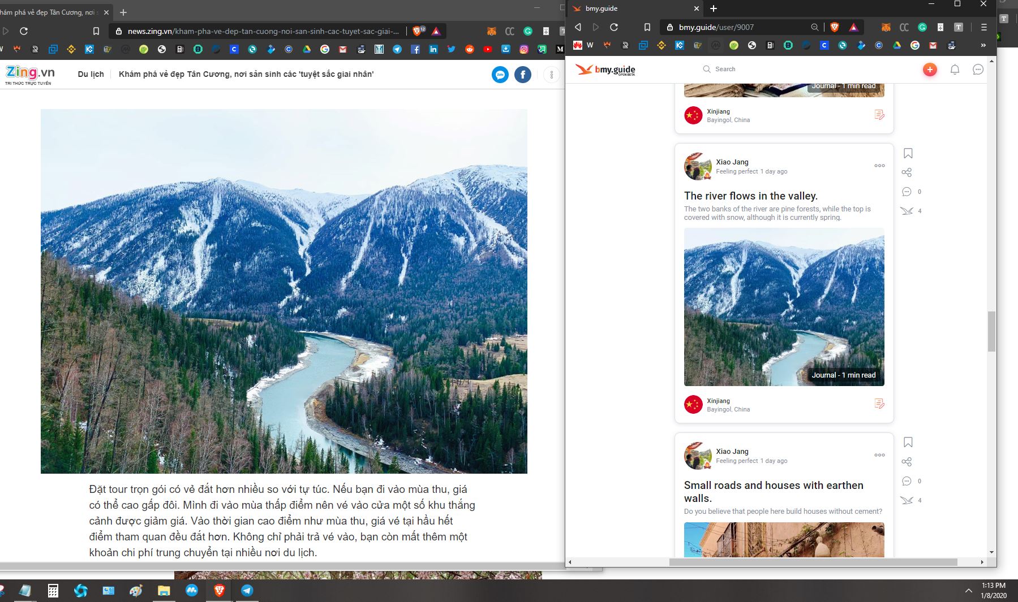Open Grammarly extension in the Zing window
The image size is (1018, 602).
pyautogui.click(x=527, y=31)
